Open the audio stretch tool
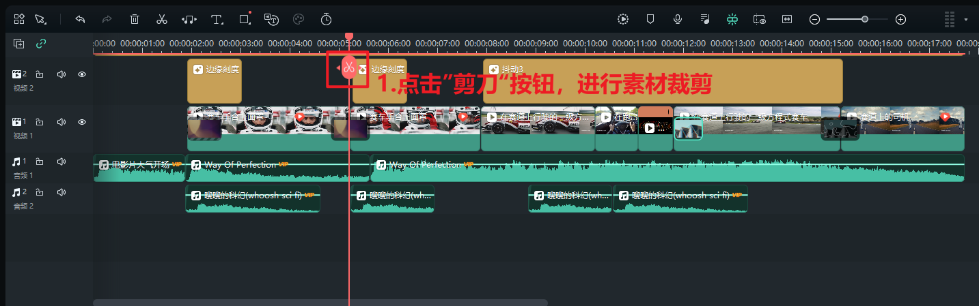 (x=190, y=19)
